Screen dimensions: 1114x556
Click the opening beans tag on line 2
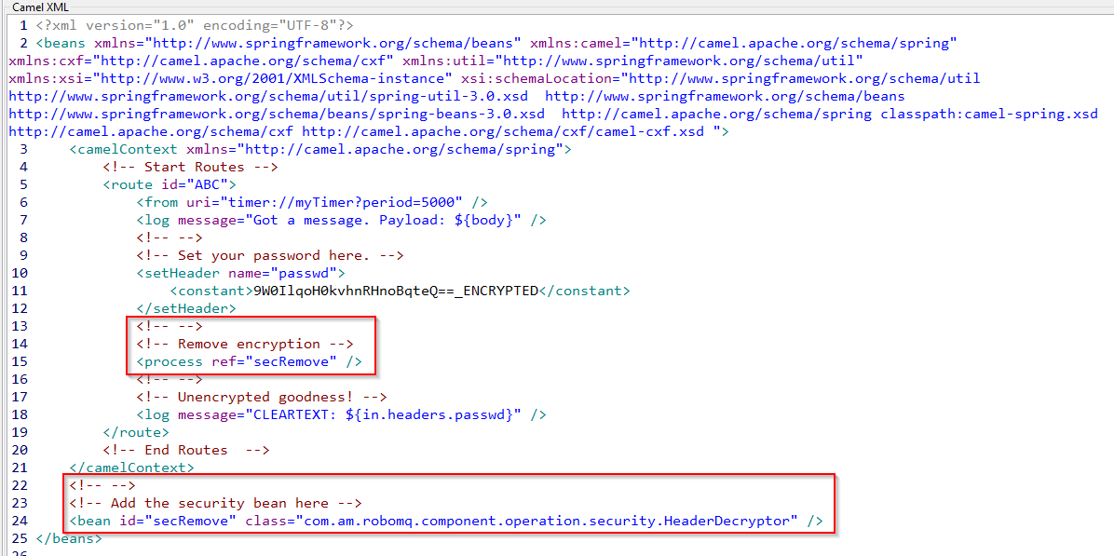61,43
